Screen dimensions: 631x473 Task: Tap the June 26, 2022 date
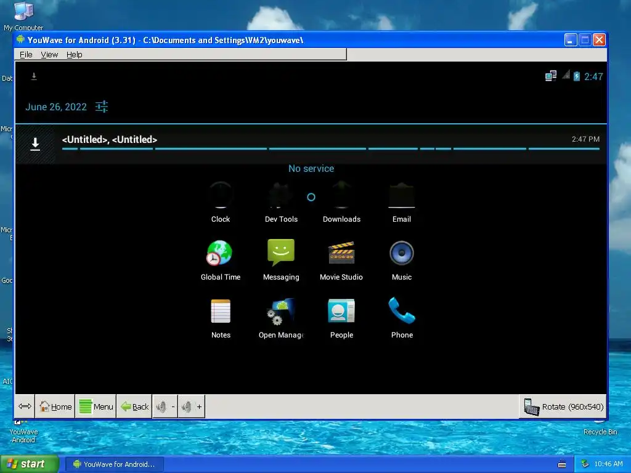click(56, 107)
